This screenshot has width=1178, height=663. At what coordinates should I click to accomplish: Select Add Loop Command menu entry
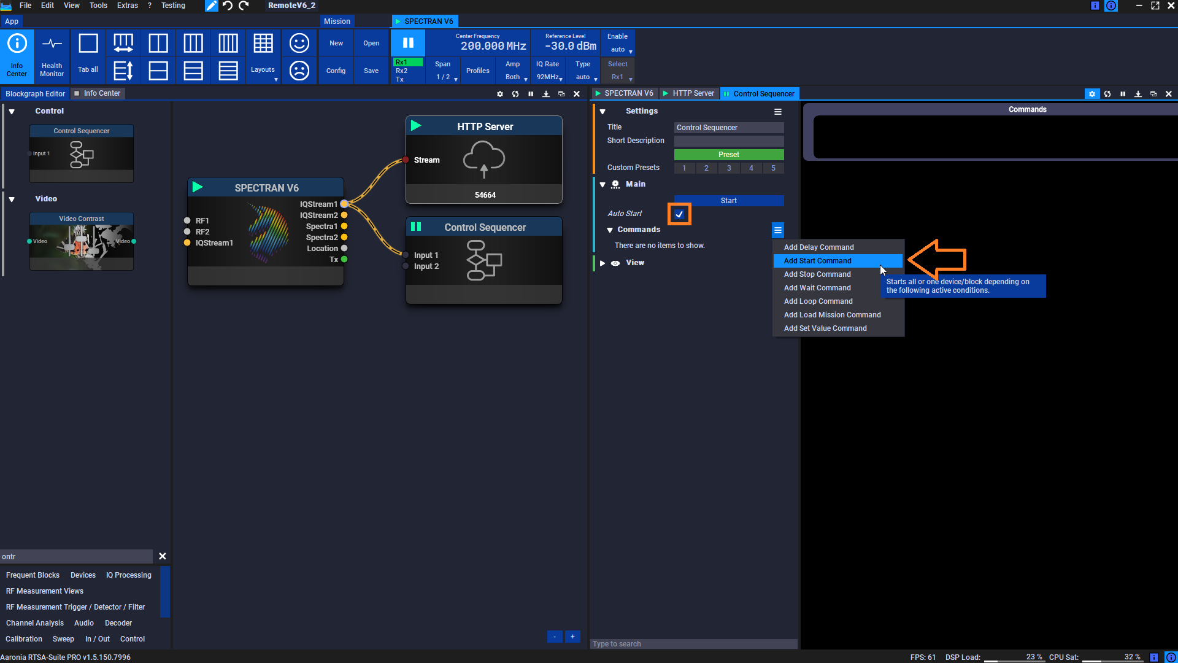838,301
